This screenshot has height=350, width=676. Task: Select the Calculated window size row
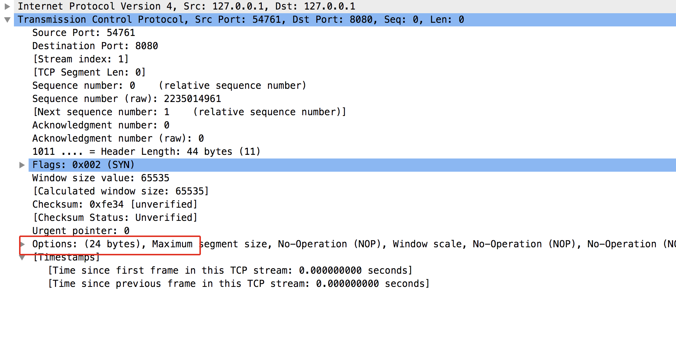pyautogui.click(x=121, y=191)
